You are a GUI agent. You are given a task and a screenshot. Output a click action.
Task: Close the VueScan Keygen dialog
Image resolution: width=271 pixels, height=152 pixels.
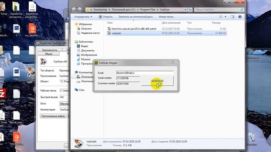[172, 62]
